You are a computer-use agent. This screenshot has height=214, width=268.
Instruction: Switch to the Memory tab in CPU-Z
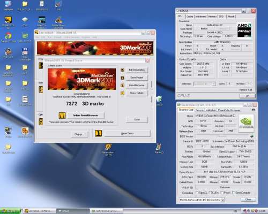pyautogui.click(x=212, y=17)
